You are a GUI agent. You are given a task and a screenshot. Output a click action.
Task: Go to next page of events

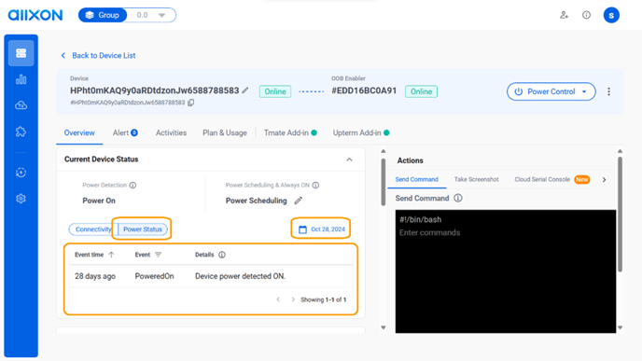293,299
